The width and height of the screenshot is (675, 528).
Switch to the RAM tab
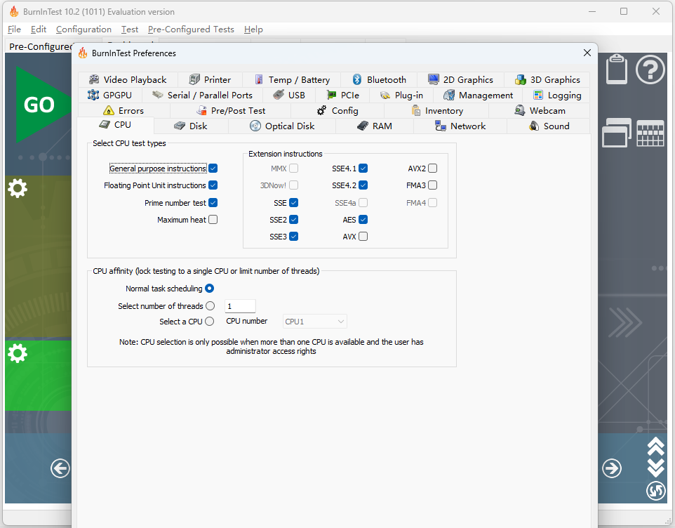[375, 126]
